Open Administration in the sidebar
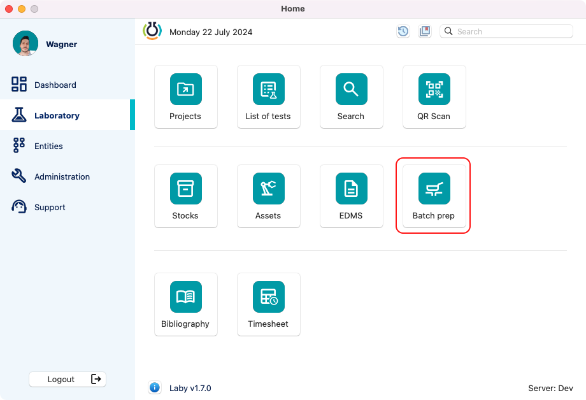 pos(68,176)
